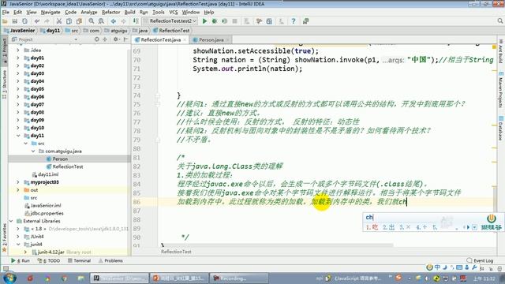Open the File menu
Screen dimensions: 505x284
6,13
